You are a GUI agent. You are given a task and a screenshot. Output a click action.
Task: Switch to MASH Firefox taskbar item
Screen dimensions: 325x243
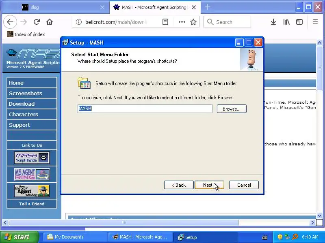[x=140, y=237]
